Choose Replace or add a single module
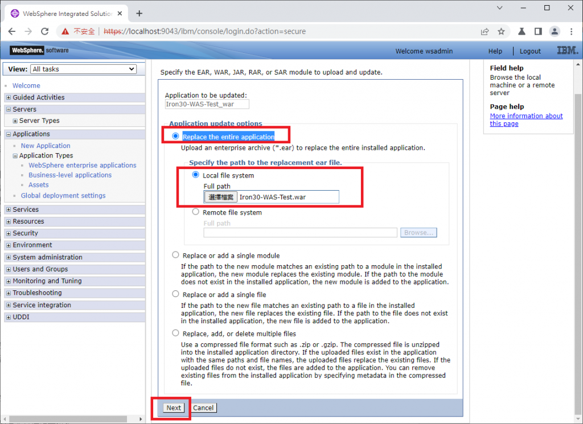Image resolution: width=583 pixels, height=424 pixels. [x=175, y=255]
